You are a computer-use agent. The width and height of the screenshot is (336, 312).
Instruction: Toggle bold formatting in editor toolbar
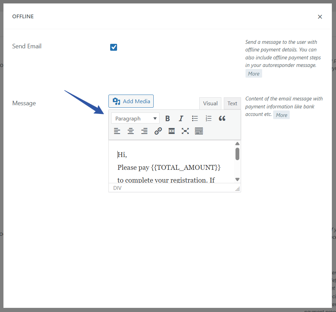click(x=167, y=118)
